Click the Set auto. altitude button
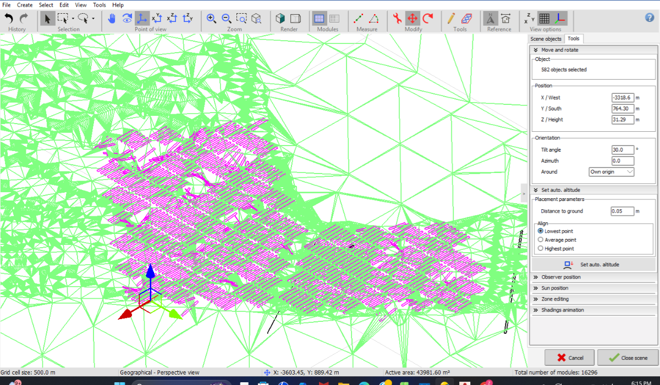660x385 pixels. (593, 265)
